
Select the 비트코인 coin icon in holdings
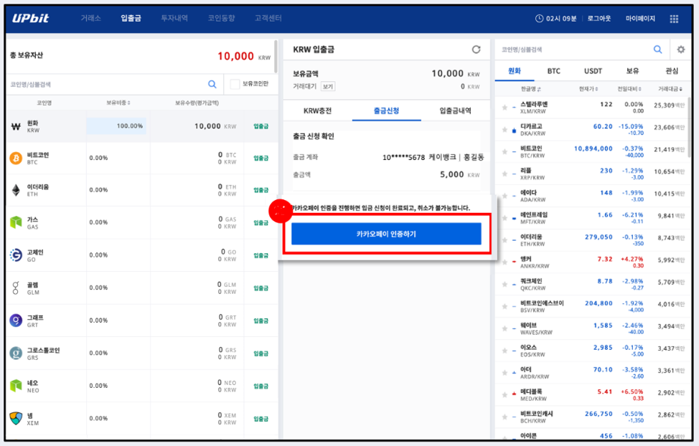click(x=16, y=158)
